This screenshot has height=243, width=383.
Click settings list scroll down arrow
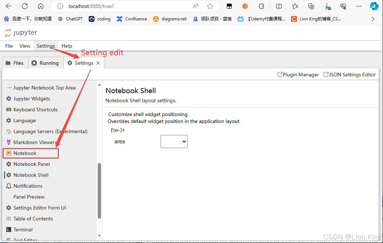100,236
